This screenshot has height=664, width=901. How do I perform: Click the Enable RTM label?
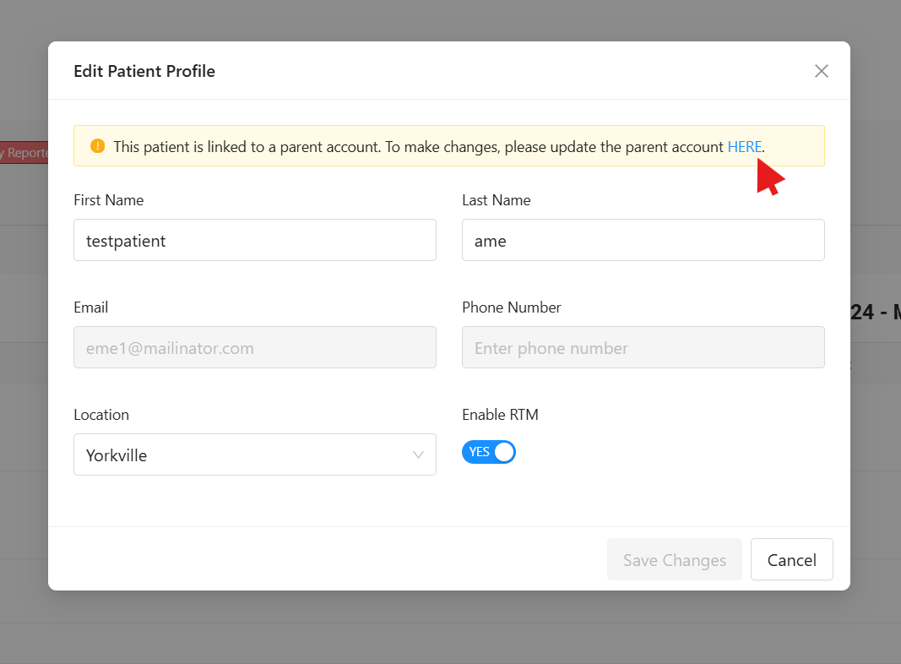pyautogui.click(x=499, y=415)
